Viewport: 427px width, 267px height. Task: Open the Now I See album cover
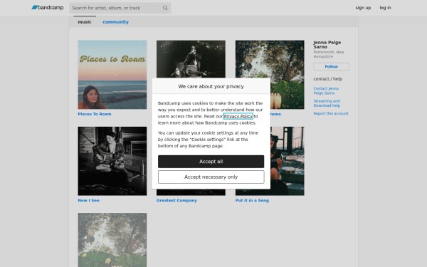(x=112, y=161)
